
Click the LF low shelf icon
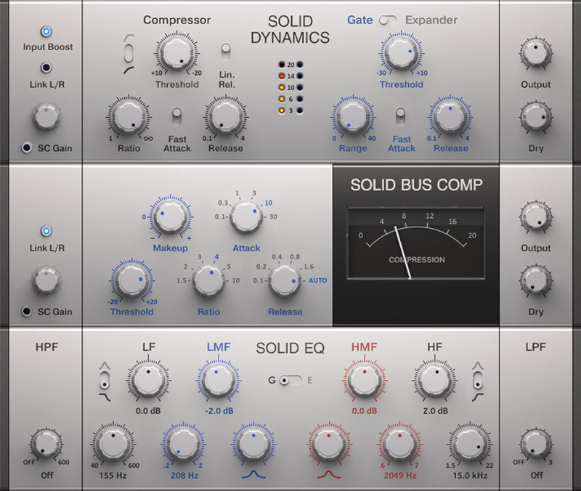105,397
